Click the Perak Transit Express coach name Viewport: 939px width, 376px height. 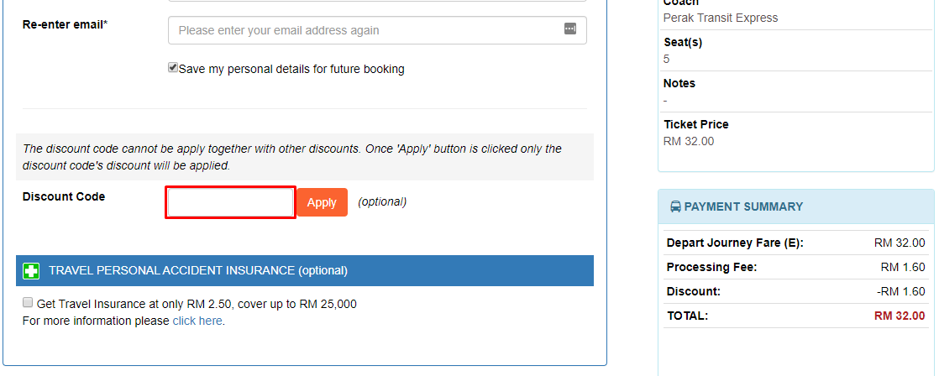pyautogui.click(x=721, y=18)
